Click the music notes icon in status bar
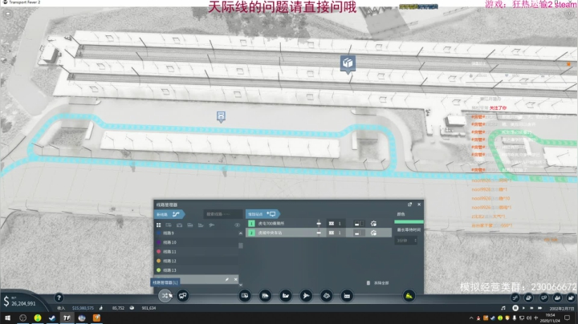 click(503, 308)
